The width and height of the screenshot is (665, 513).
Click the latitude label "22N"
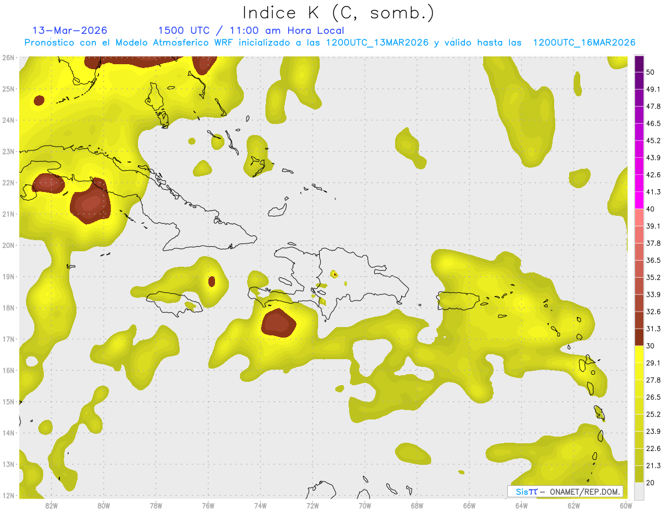(x=8, y=183)
